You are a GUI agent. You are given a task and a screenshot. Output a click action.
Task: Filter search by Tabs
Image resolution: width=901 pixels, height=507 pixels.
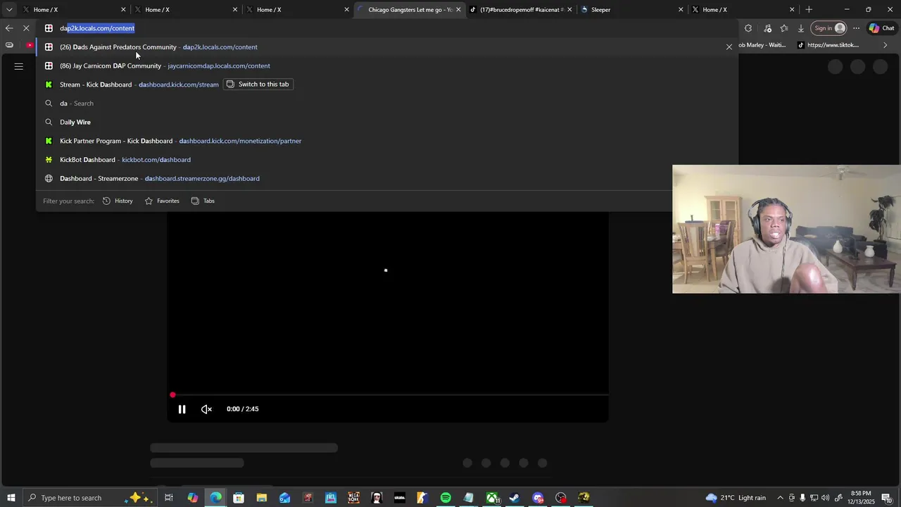pos(203,201)
